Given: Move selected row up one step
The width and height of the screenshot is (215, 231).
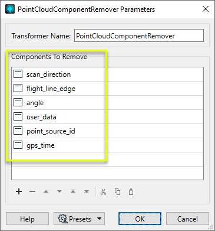Looking at the screenshot, I should pos(46,191).
